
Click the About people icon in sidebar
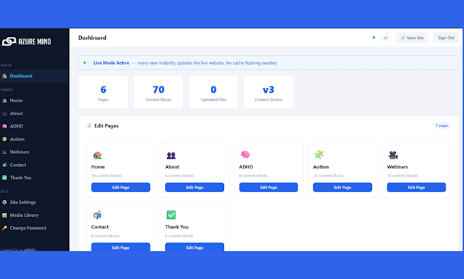5,114
